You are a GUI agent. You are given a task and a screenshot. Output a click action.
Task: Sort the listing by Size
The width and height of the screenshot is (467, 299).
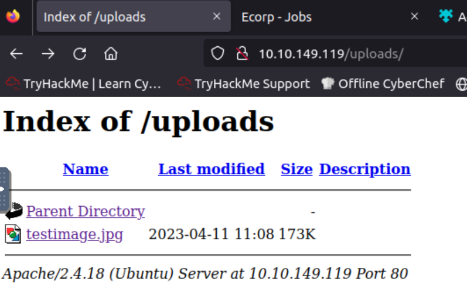(x=296, y=169)
